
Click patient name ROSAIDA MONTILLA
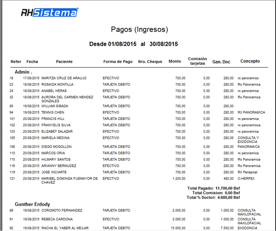(x=57, y=85)
